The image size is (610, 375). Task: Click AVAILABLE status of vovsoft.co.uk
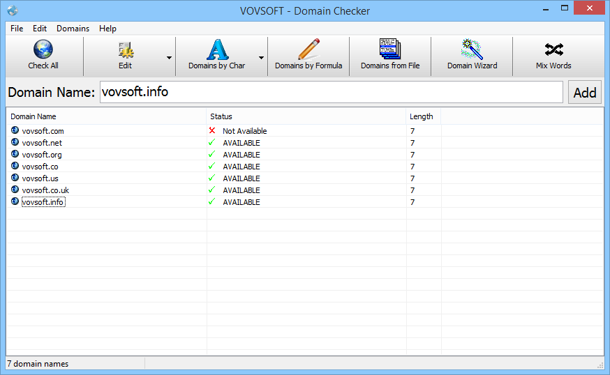pos(241,190)
